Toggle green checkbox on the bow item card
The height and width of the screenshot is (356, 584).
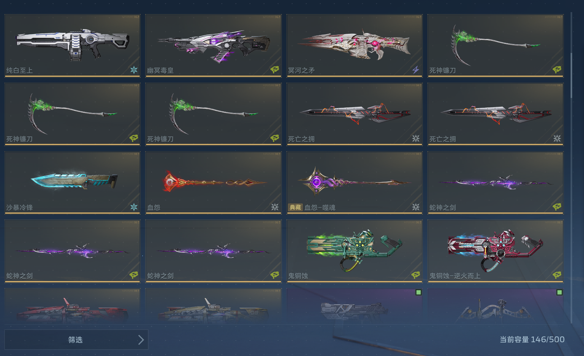click(559, 292)
